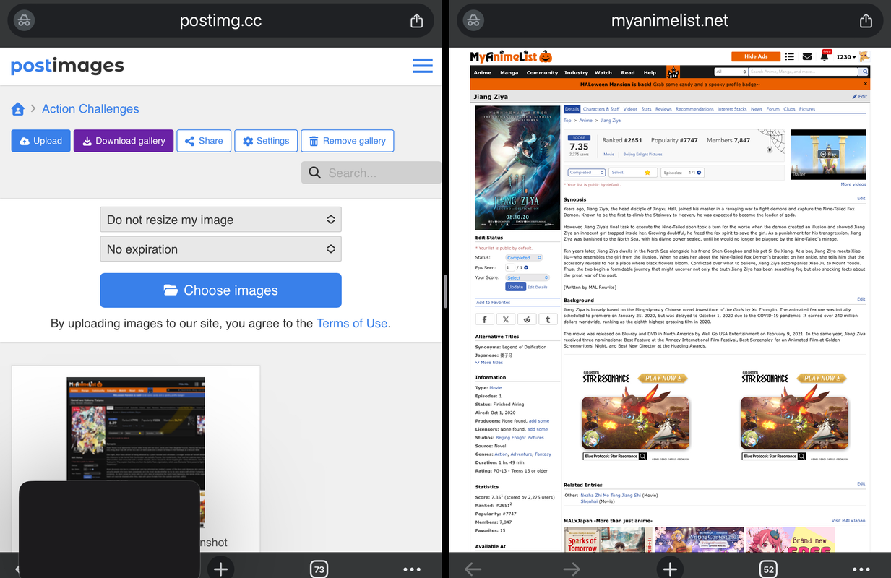Share Jiang Ziya on X
Viewport: 891px width, 578px height.
pos(505,319)
